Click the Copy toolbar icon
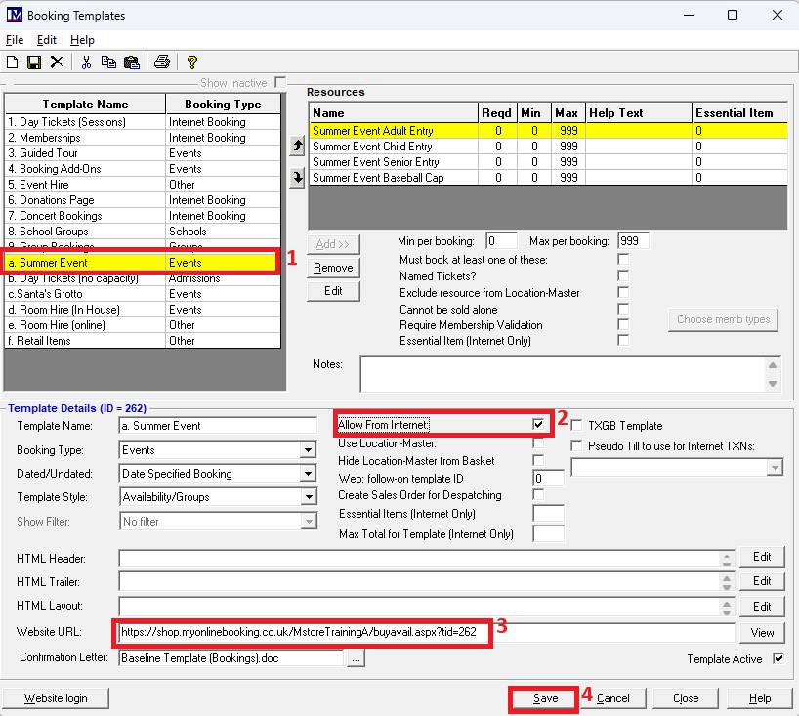Image resolution: width=799 pixels, height=716 pixels. 108,63
